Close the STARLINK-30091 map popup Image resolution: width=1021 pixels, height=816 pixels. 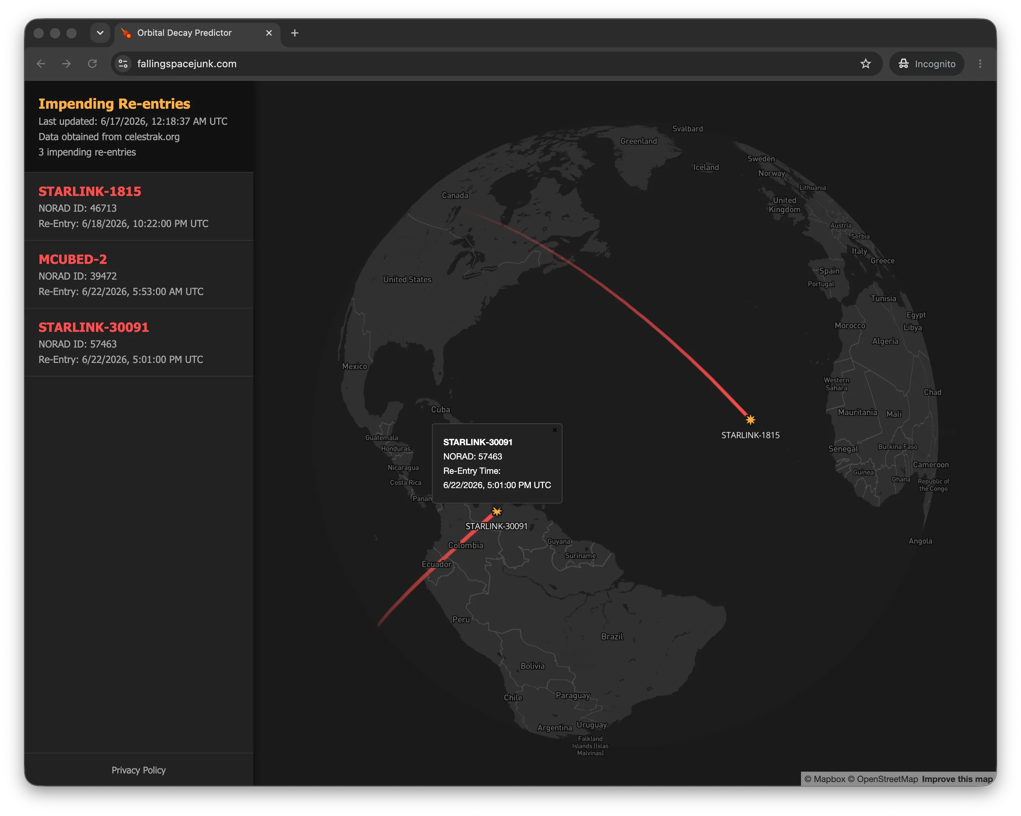[x=555, y=430]
